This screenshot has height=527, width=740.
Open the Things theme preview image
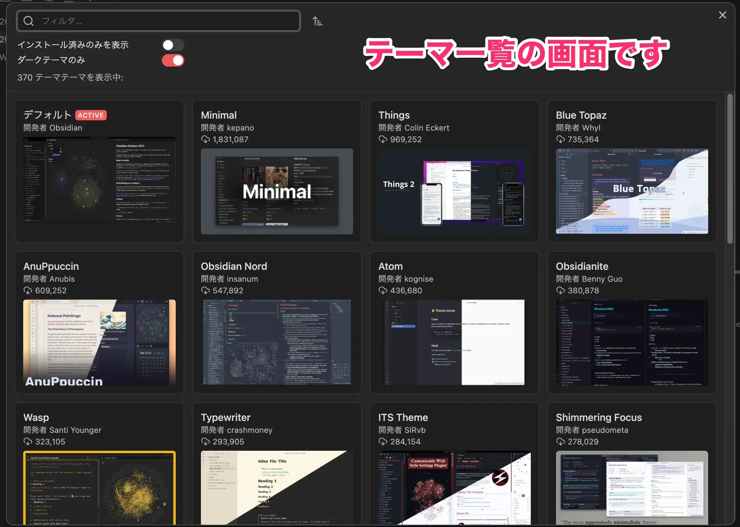(455, 192)
